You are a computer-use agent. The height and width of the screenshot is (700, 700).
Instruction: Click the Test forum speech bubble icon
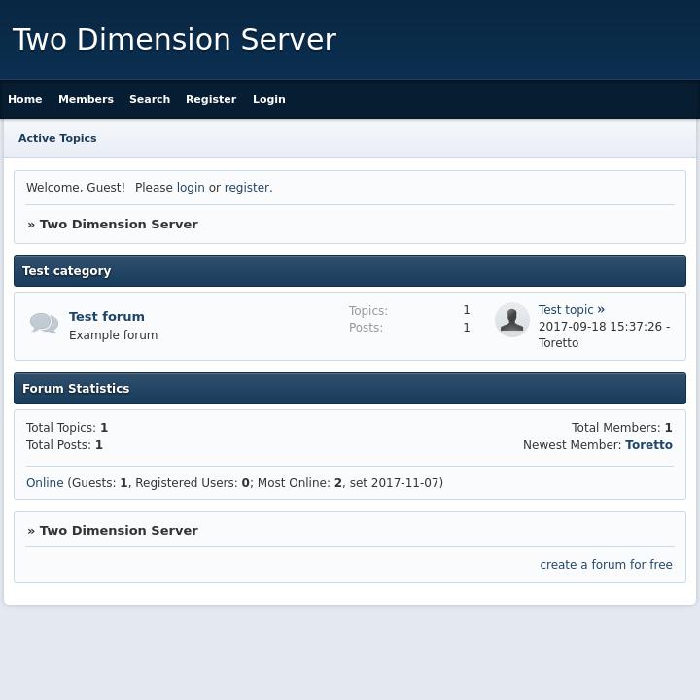pos(44,324)
